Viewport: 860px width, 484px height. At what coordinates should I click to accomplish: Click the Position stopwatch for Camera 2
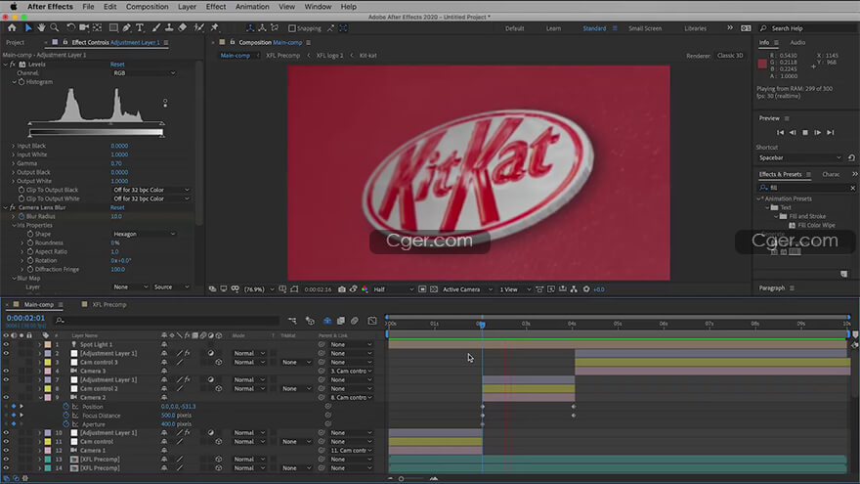(x=65, y=407)
